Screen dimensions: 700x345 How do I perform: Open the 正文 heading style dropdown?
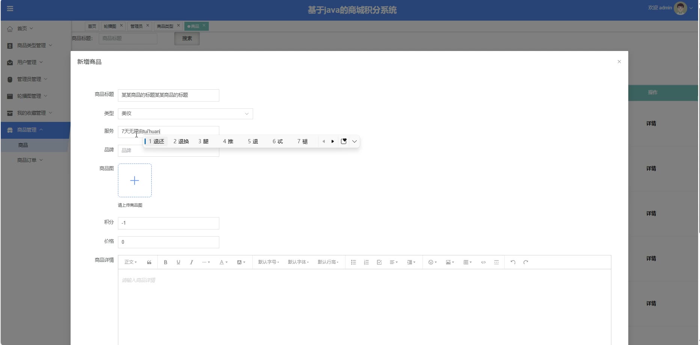click(131, 262)
